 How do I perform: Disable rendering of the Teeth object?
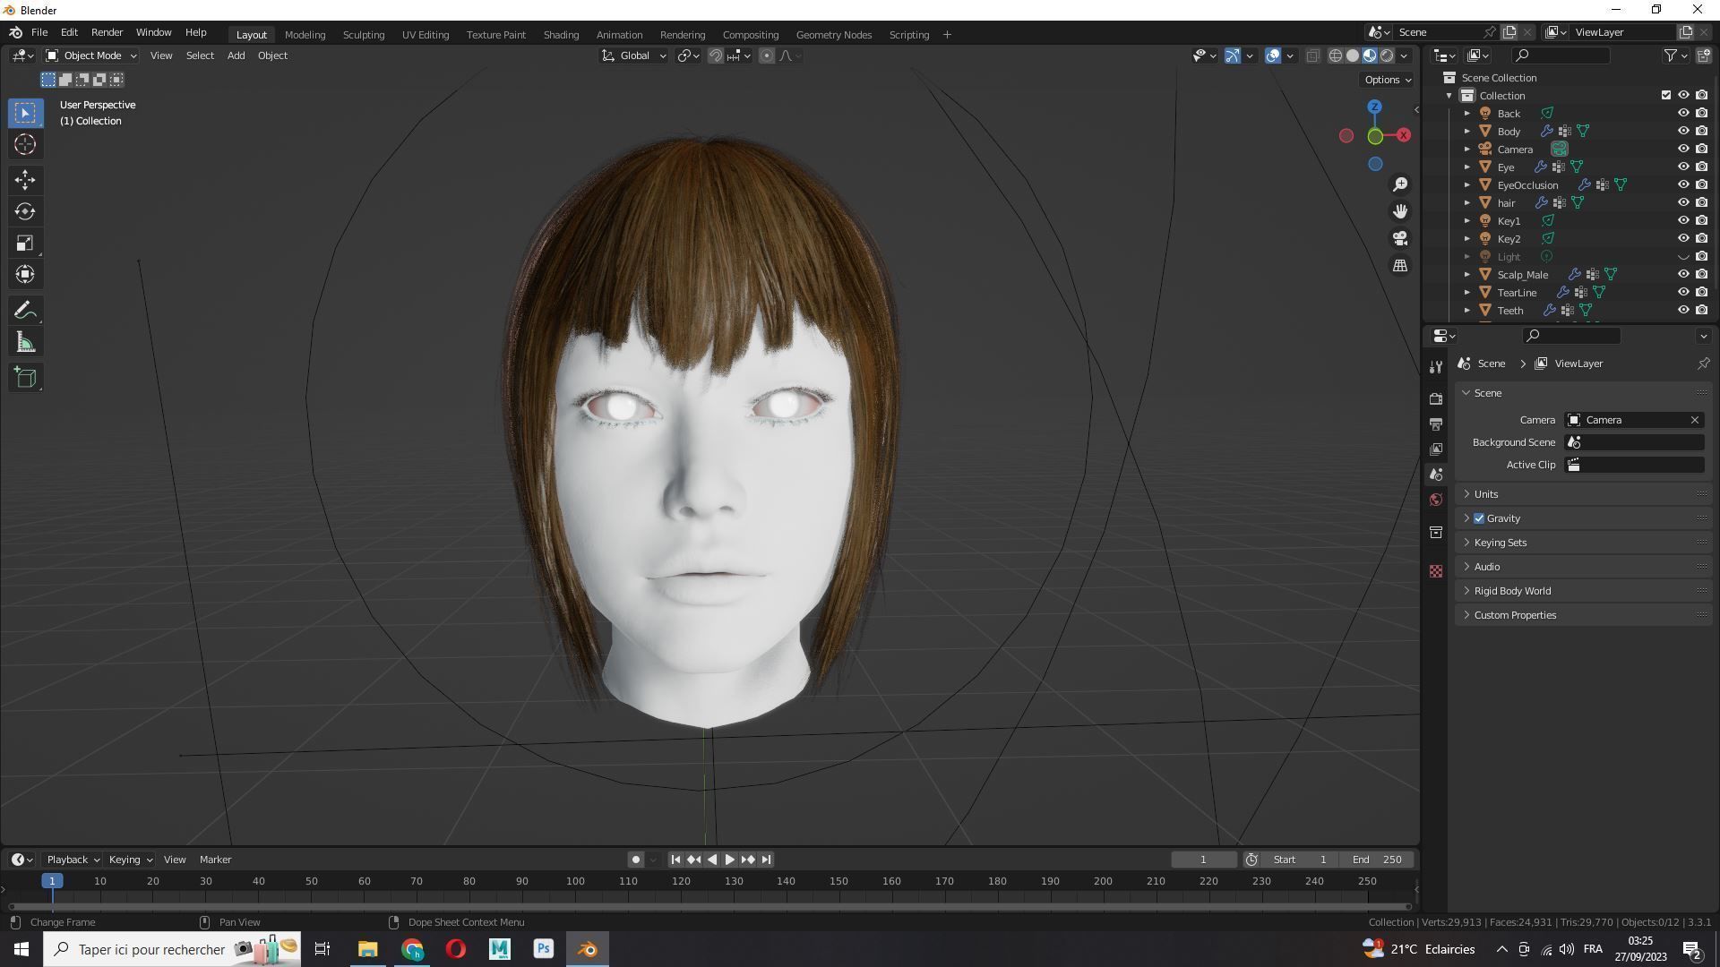pyautogui.click(x=1701, y=310)
